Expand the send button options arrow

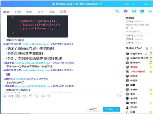point(118,109)
